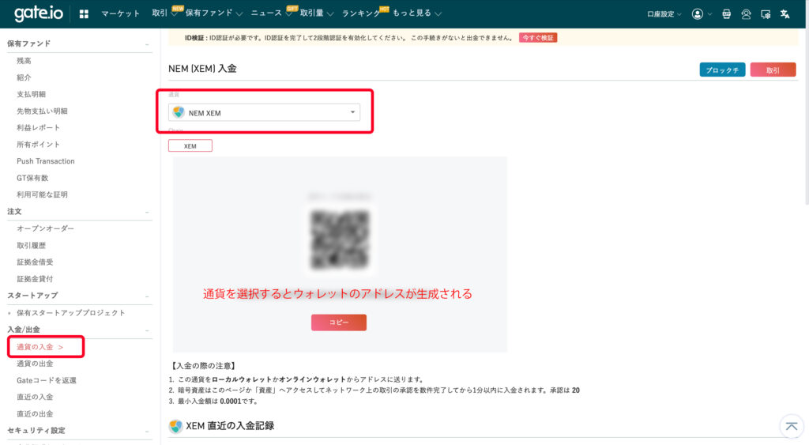This screenshot has height=445, width=809.
Task: Open 証拠金借受 in the sidebar
Action: click(x=35, y=262)
